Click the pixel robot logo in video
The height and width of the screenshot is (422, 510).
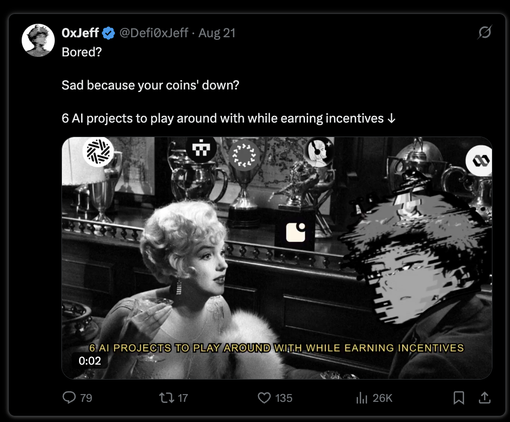(x=201, y=149)
